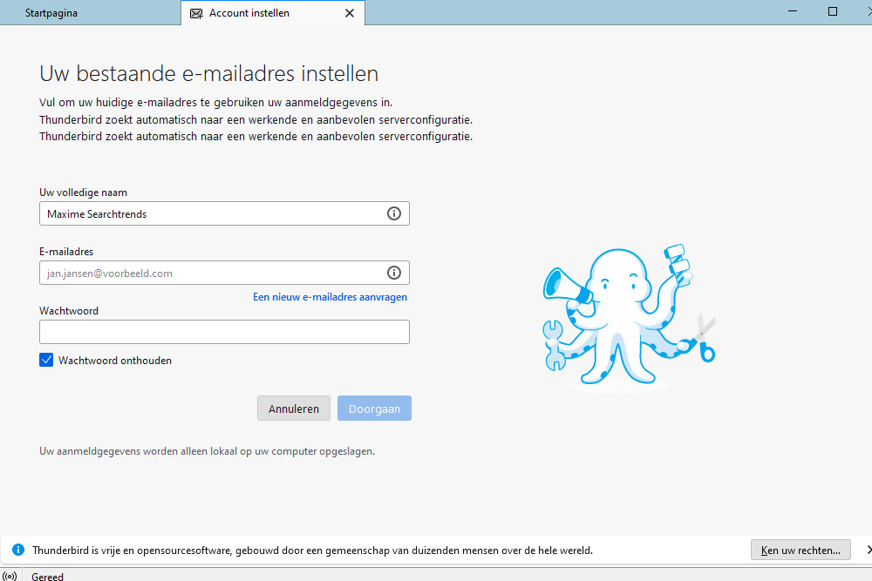Focus the Wachtwoord input field

click(224, 332)
